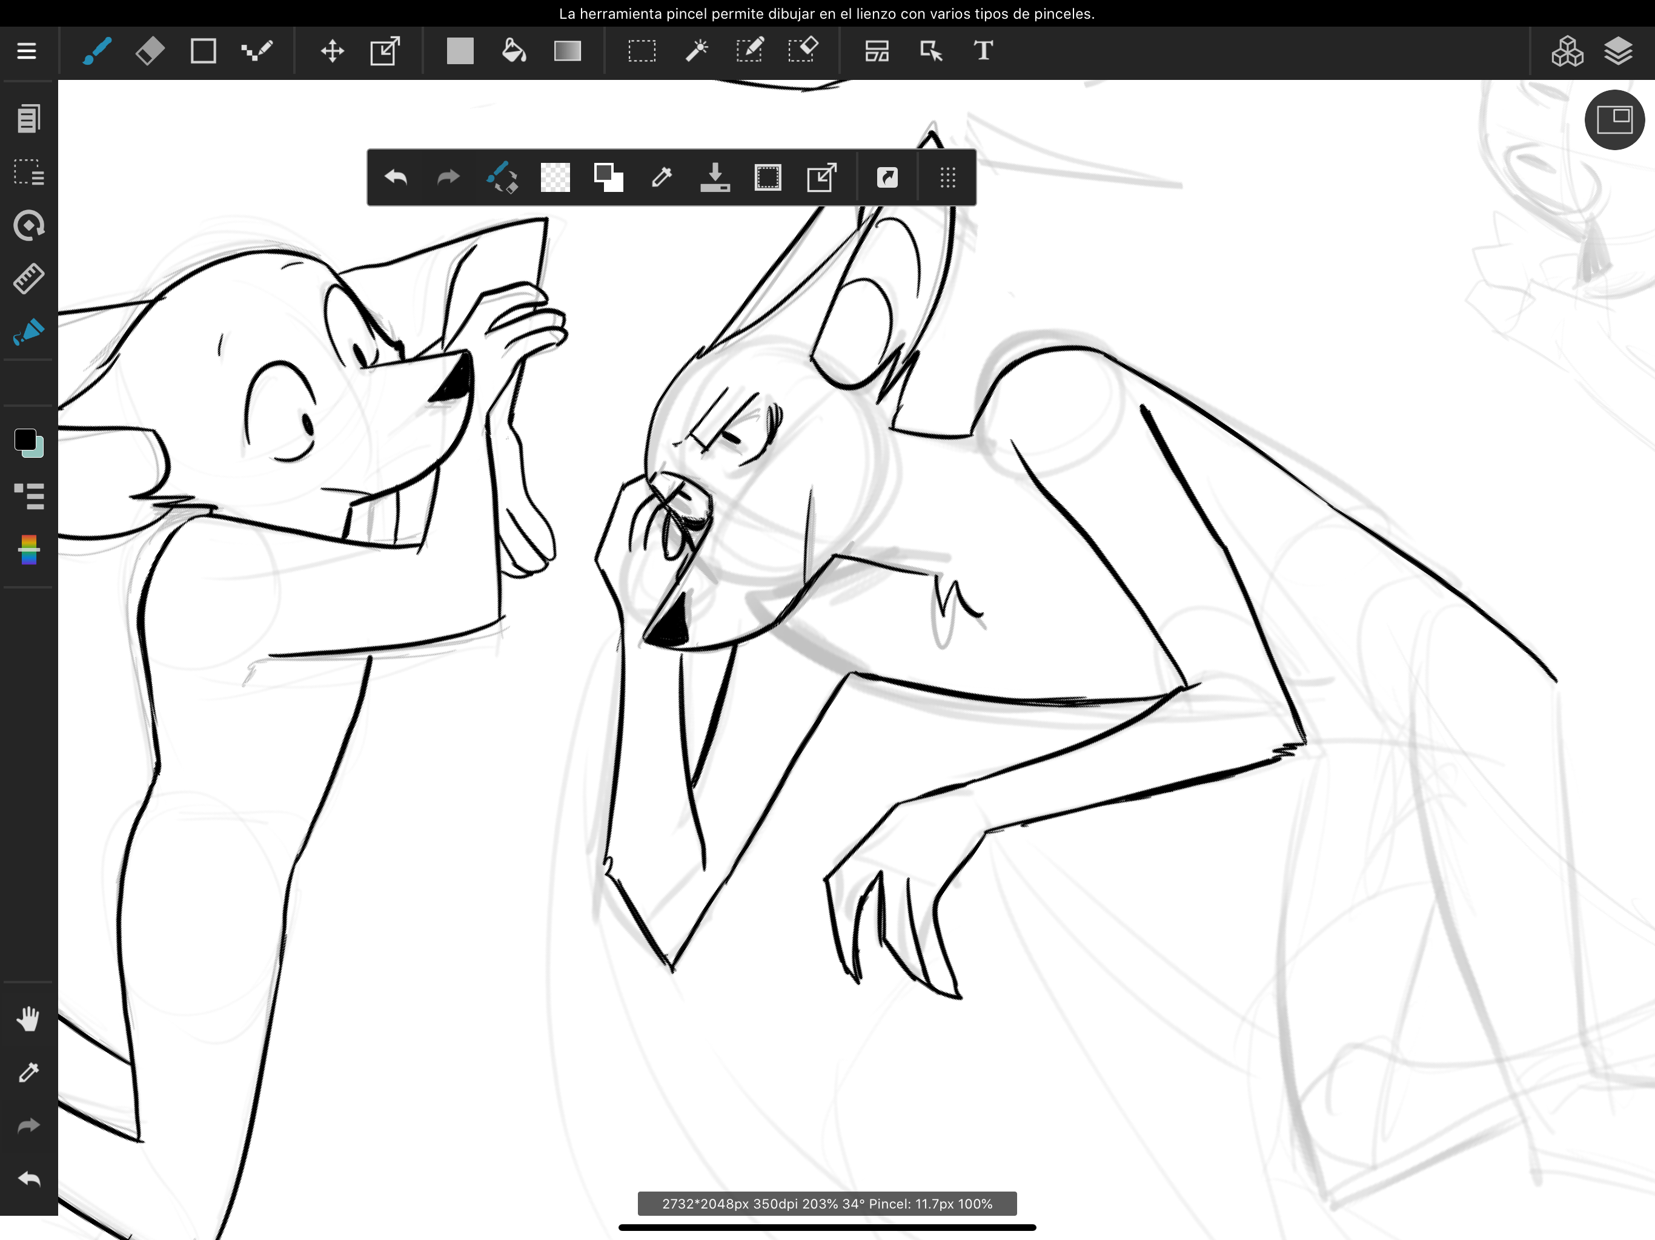
Task: Swap foreground and background colors
Action: click(608, 178)
